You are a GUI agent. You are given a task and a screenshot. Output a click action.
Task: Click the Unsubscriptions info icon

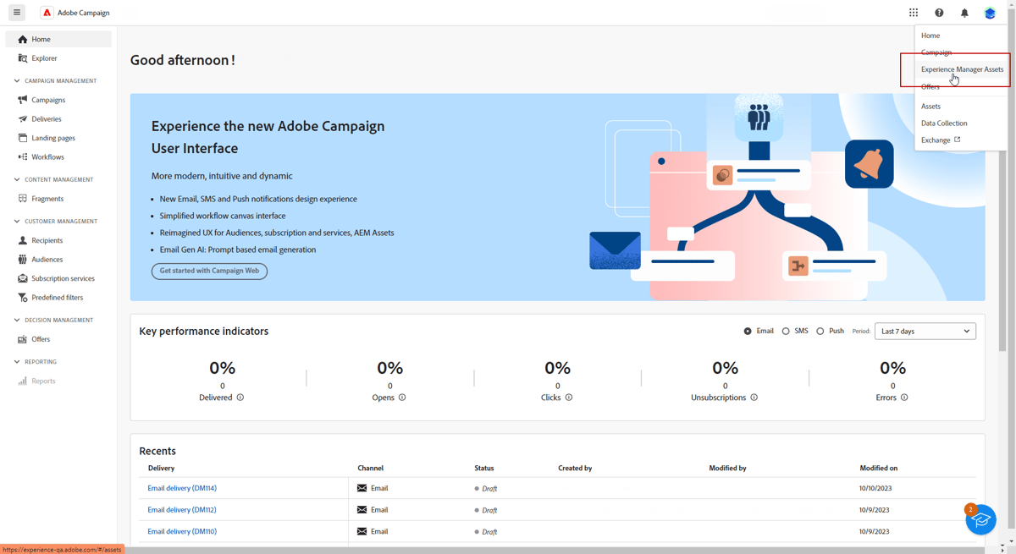click(754, 398)
